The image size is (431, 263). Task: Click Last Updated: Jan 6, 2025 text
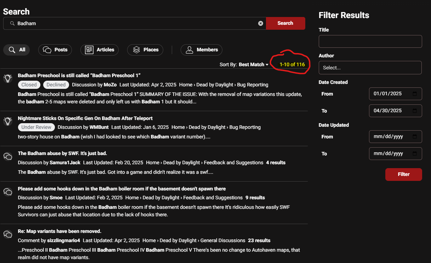140,127
